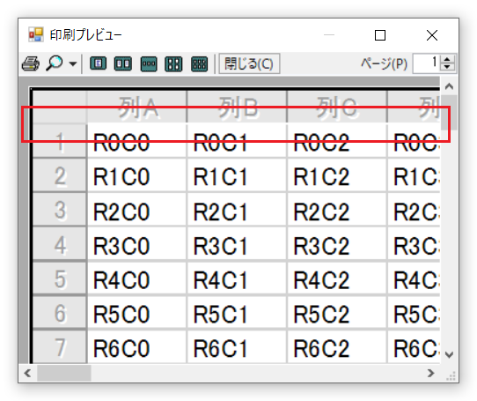Click the 閉じる(C) button
The height and width of the screenshot is (401, 477).
(249, 63)
